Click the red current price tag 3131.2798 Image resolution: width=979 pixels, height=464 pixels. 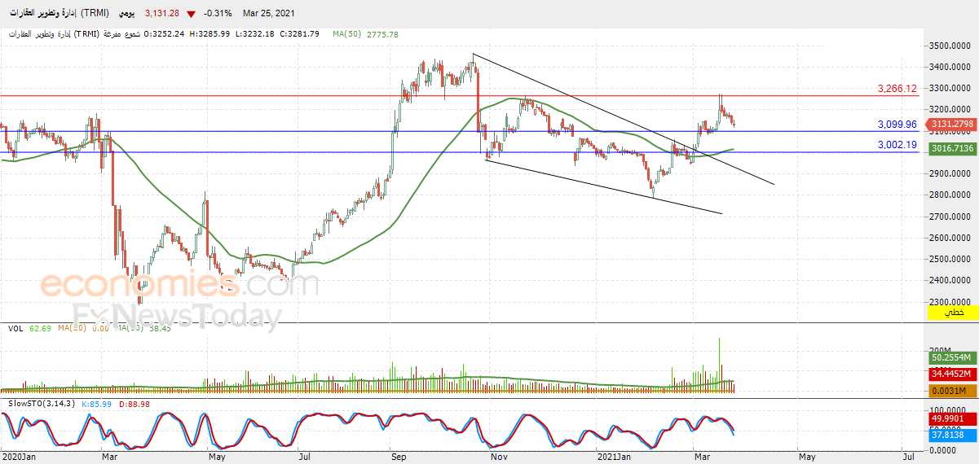pos(952,124)
